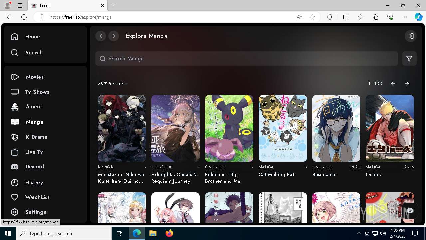Image resolution: width=426 pixels, height=240 pixels.
Task: Go forward with the page header chevron
Action: click(114, 36)
